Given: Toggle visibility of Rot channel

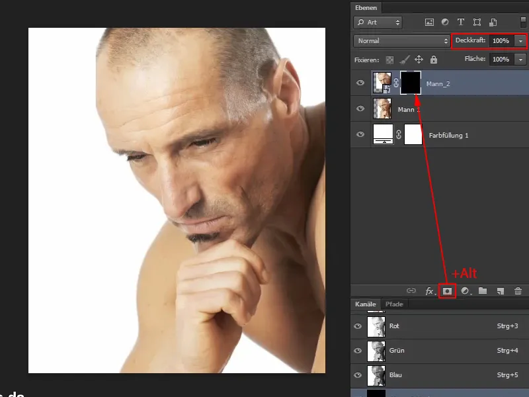Looking at the screenshot, I should [x=358, y=326].
